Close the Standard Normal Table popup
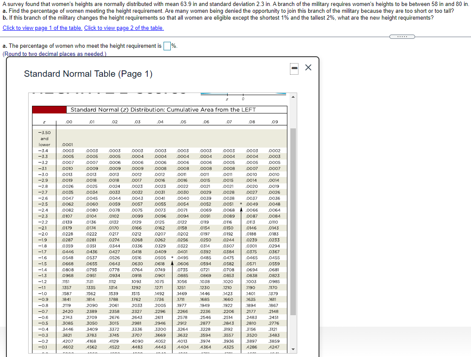This screenshot has height=357, width=471. [x=308, y=68]
